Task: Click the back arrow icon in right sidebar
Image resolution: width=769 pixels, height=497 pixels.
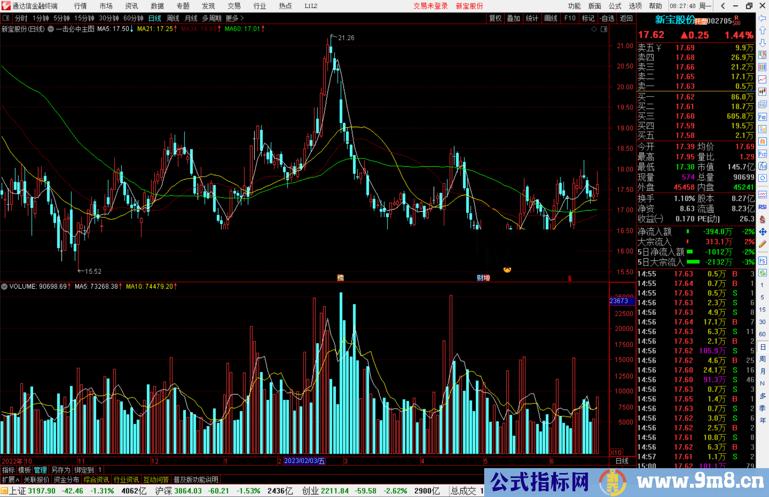Action: point(762,18)
